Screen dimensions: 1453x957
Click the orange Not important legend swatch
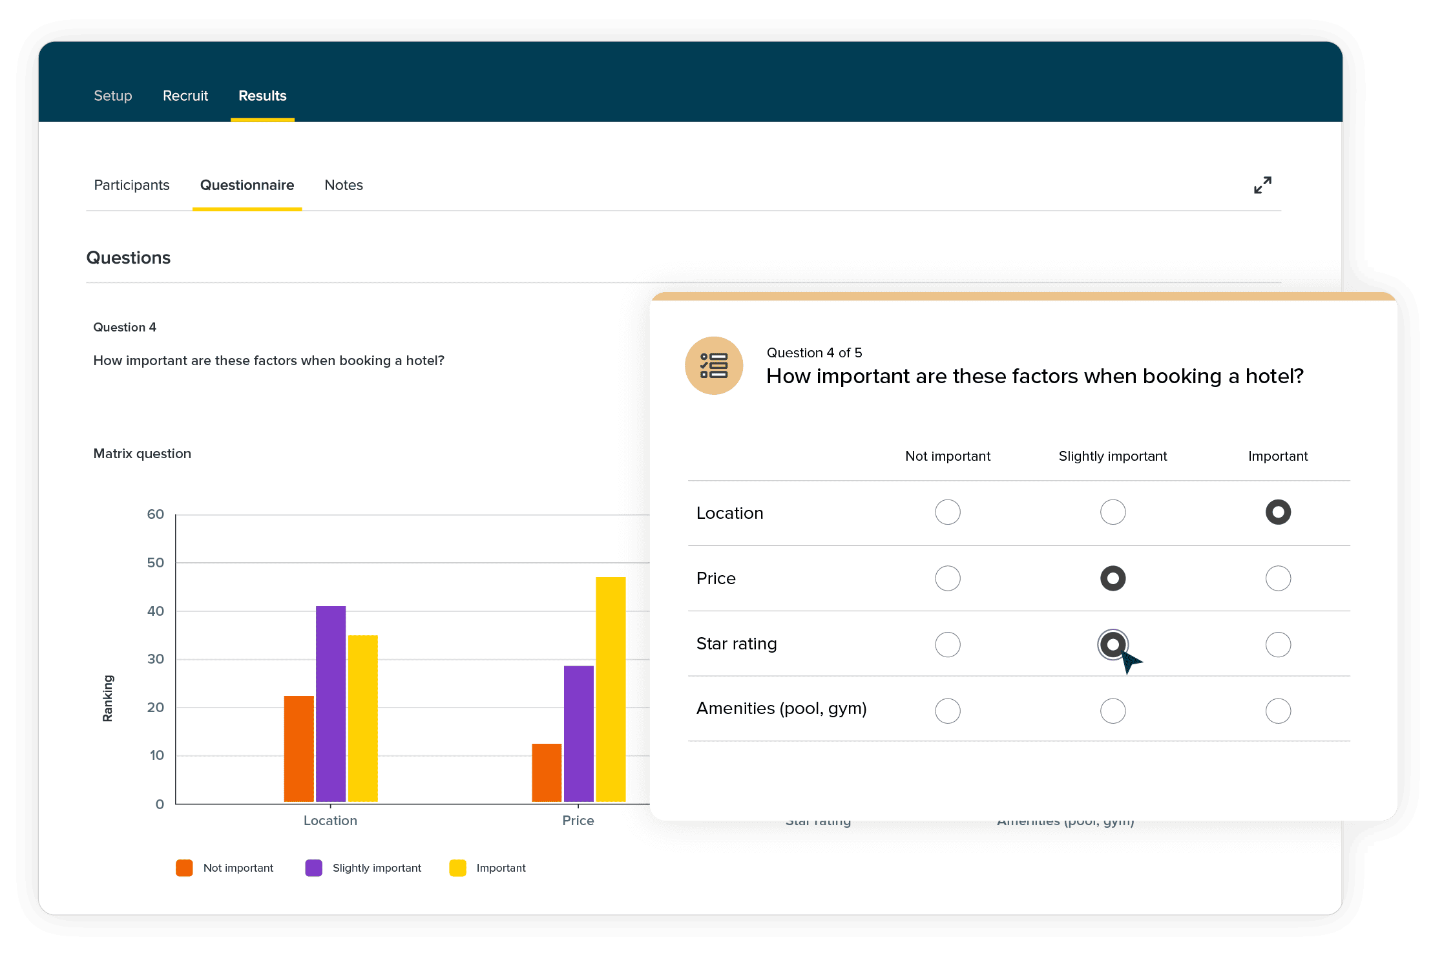pyautogui.click(x=184, y=868)
